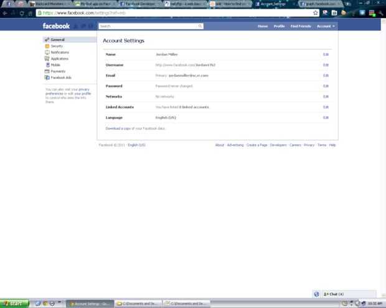Switch to the net2ftp tab
The height and width of the screenshot is (308, 386).
(185, 4)
